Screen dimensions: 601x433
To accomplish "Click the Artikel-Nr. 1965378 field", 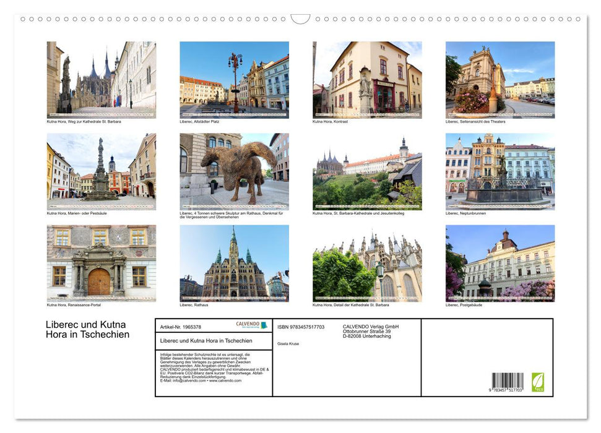I will [181, 327].
